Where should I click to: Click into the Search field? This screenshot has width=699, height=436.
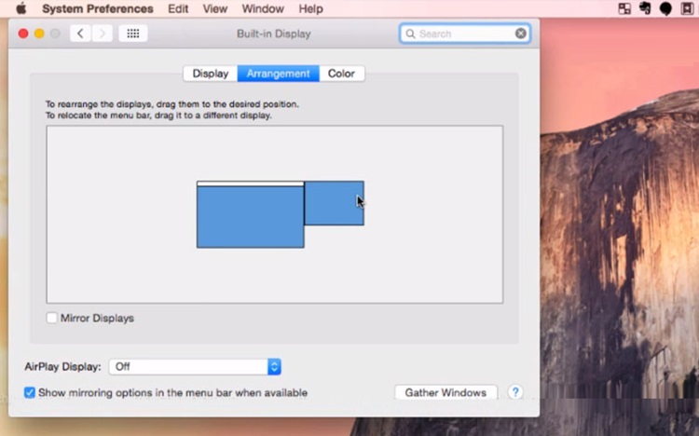tap(465, 34)
